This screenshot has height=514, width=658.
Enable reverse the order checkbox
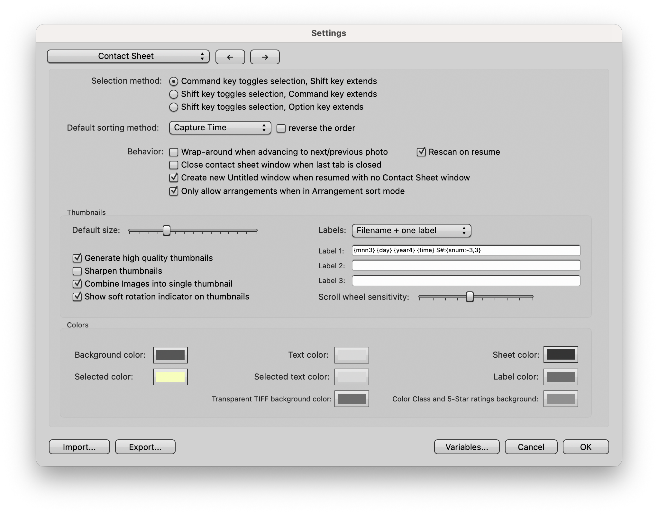click(281, 128)
